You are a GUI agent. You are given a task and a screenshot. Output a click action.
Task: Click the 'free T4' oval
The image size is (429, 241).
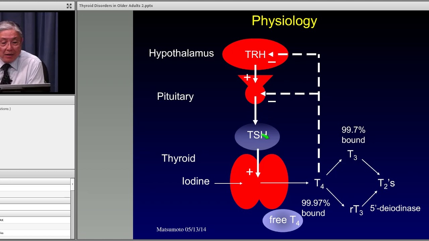pos(283,220)
